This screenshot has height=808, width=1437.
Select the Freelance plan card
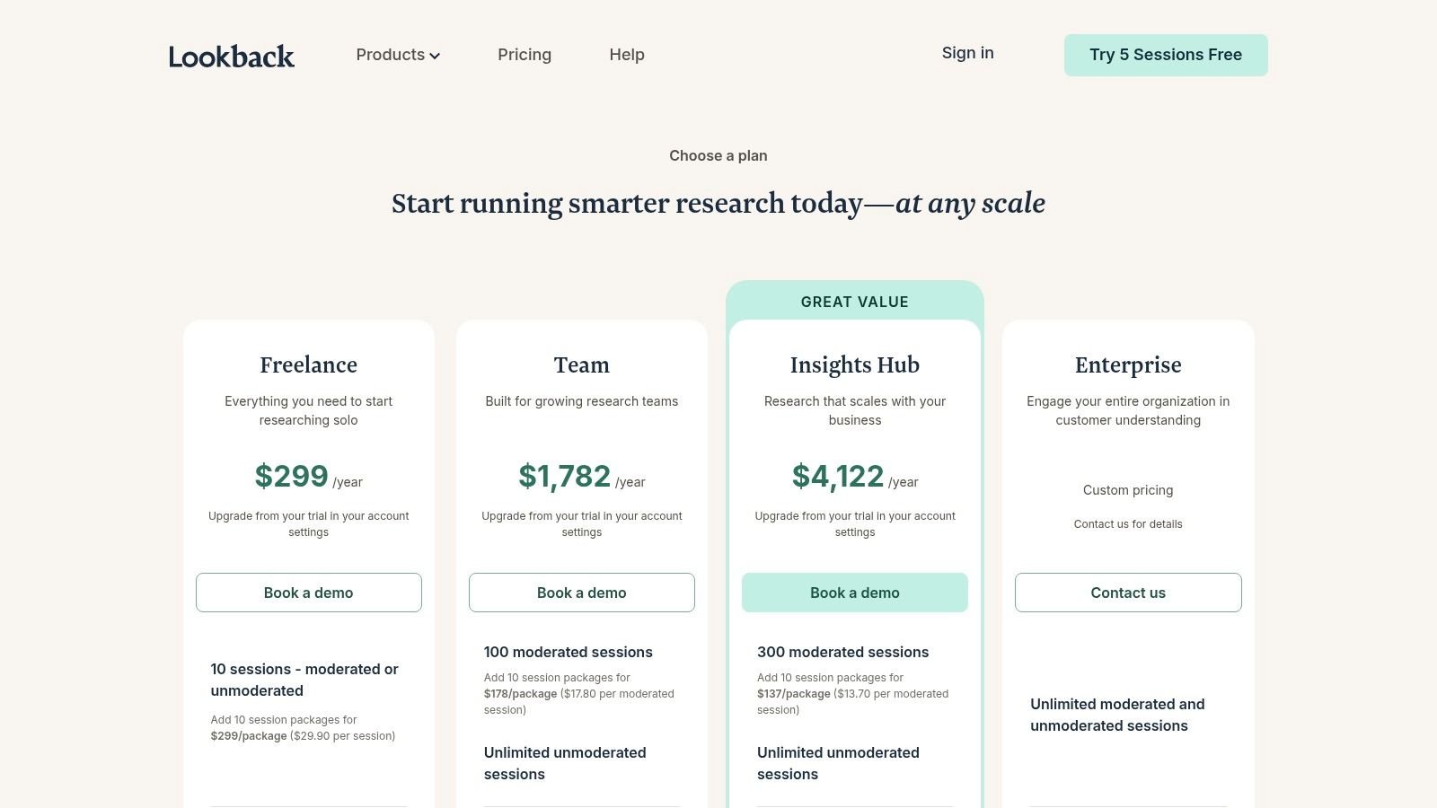coord(308,365)
